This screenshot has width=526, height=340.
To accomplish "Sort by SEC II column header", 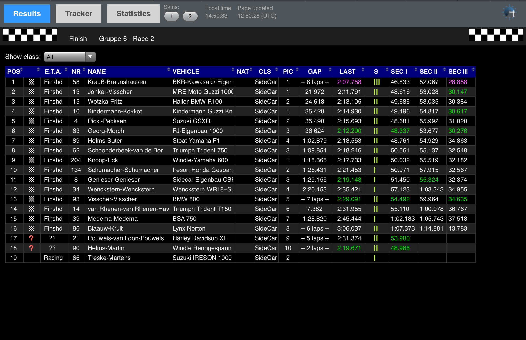I will 432,72.
